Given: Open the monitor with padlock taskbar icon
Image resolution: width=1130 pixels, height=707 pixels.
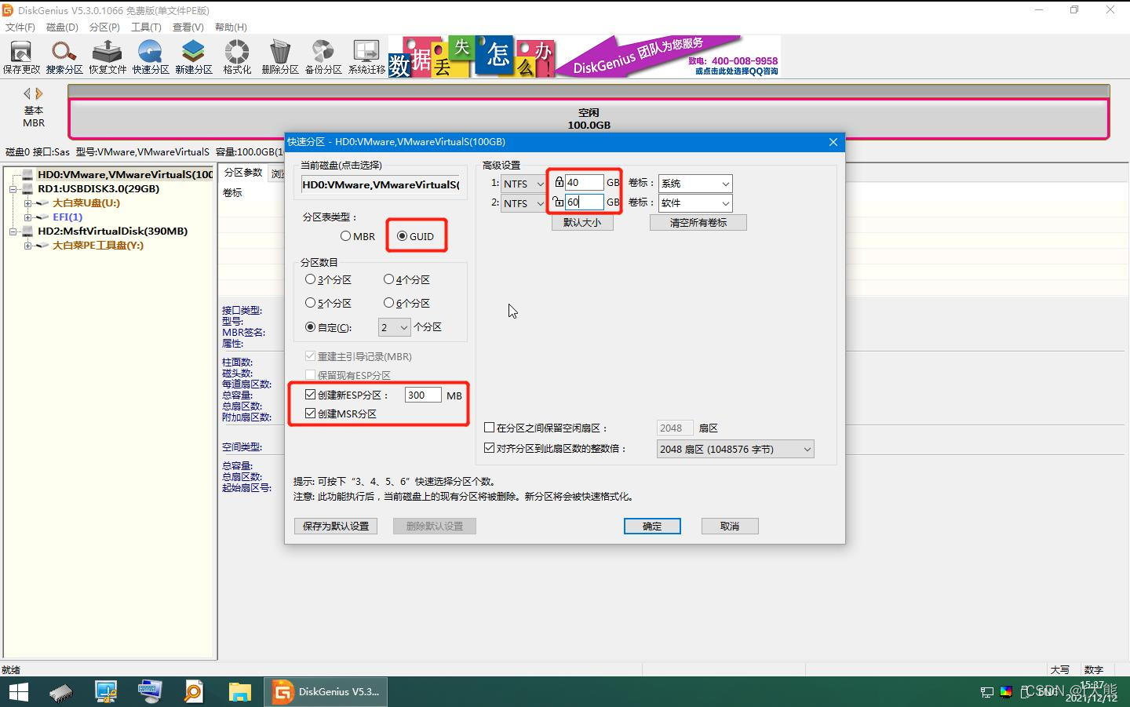Looking at the screenshot, I should [105, 692].
